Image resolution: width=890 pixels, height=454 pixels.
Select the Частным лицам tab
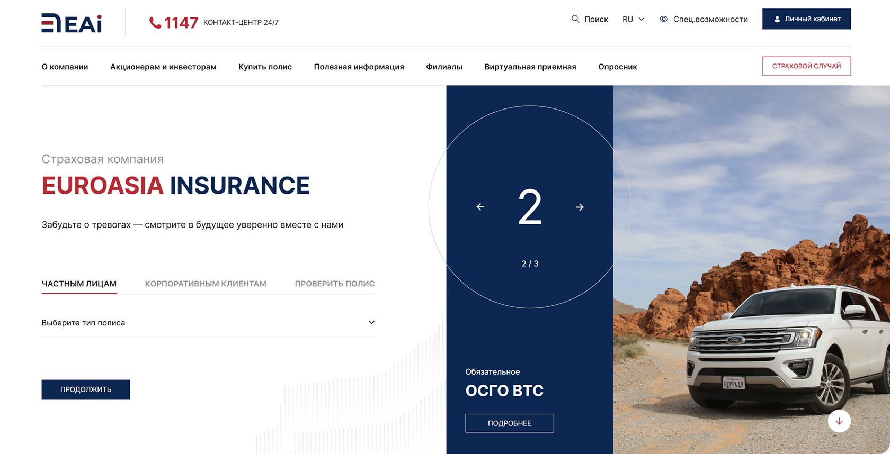(79, 284)
